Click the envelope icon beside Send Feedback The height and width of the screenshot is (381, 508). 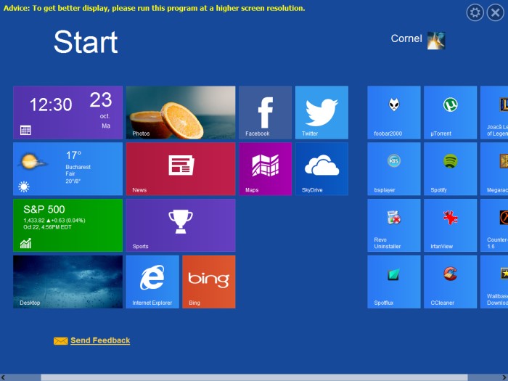tap(60, 341)
